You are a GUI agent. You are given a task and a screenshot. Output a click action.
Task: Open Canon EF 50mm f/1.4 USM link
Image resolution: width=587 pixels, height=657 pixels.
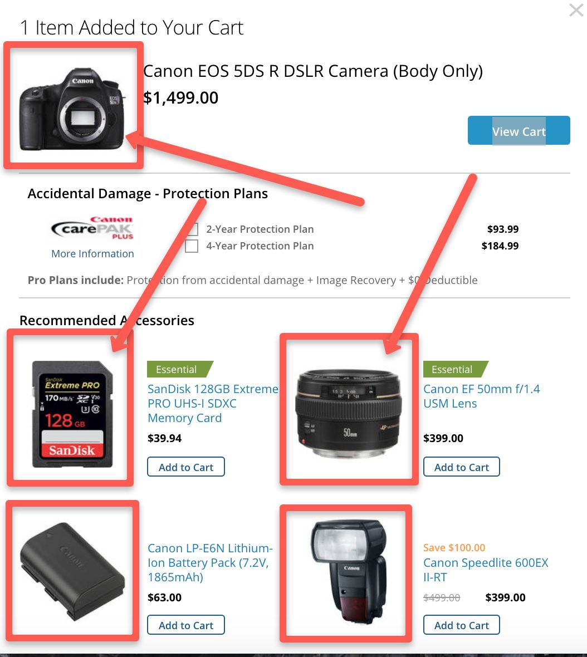(x=481, y=396)
